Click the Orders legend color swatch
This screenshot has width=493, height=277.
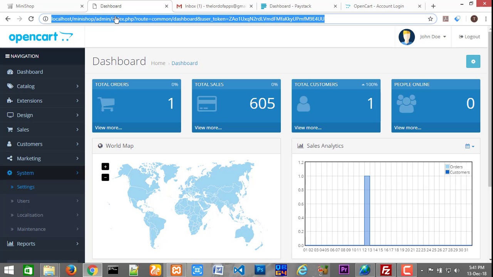tap(448, 167)
